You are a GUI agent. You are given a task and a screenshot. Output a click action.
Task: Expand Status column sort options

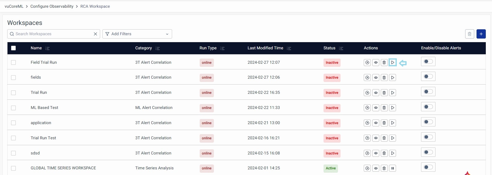coord(341,48)
